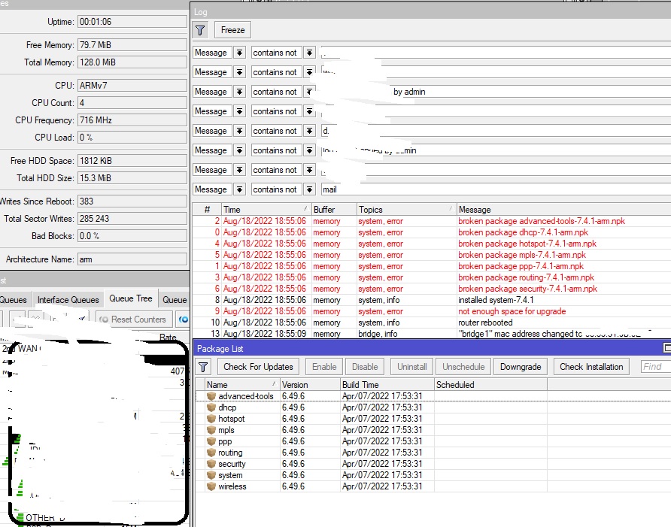Click the Check Installation button
671x527 pixels.
point(591,367)
